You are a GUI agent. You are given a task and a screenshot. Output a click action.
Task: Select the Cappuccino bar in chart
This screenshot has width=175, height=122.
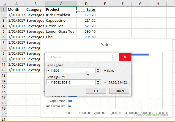[70, 101]
